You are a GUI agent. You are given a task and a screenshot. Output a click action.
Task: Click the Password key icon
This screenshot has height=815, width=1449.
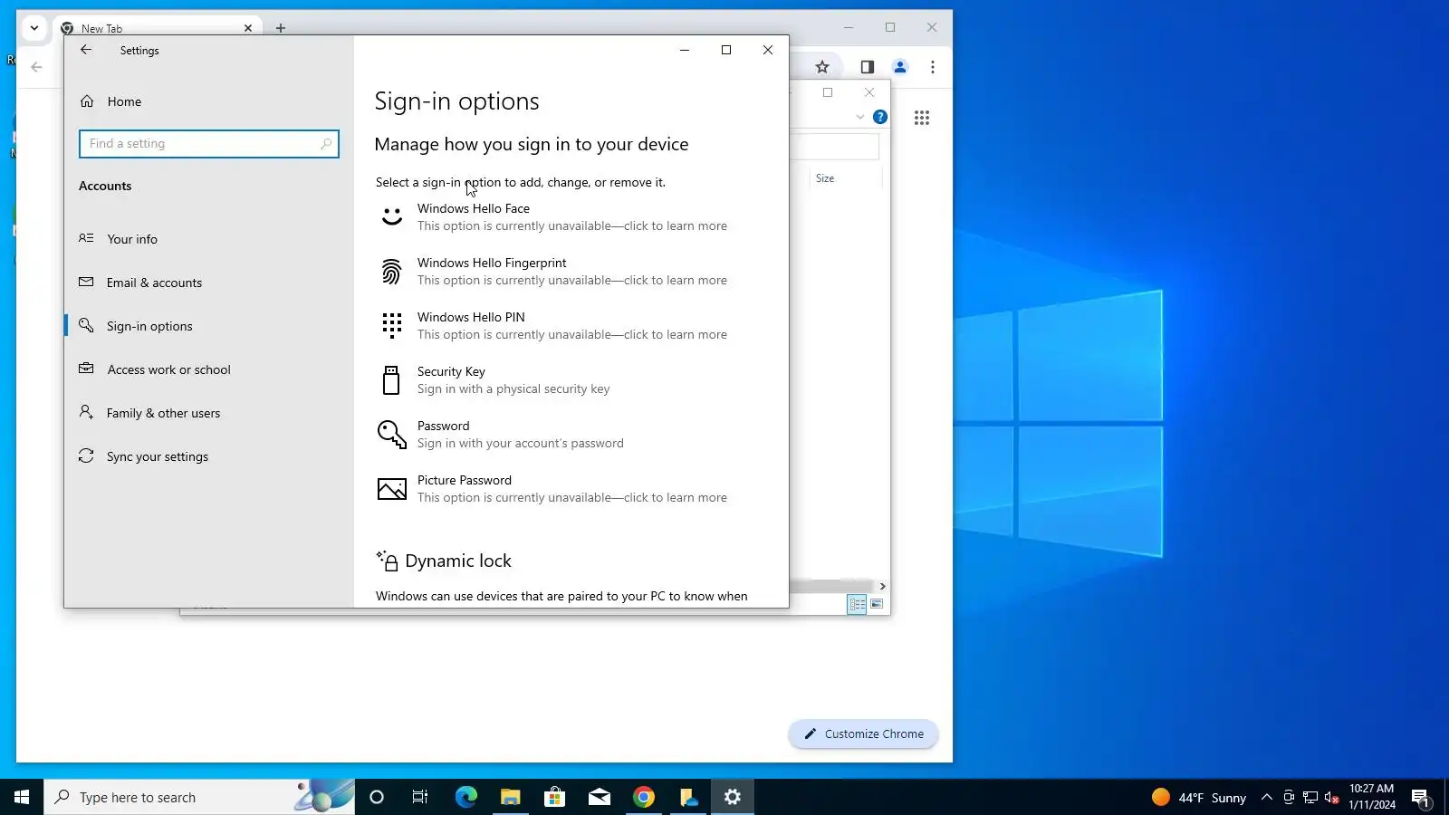(391, 435)
